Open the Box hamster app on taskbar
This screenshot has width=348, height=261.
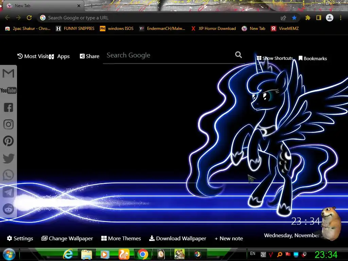(179, 255)
